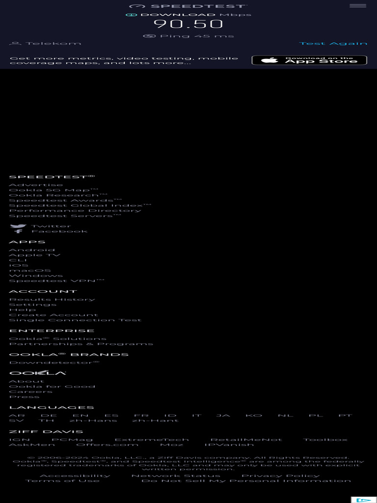Switch language to zh-Hans
The height and width of the screenshot is (503, 377).
(93, 420)
